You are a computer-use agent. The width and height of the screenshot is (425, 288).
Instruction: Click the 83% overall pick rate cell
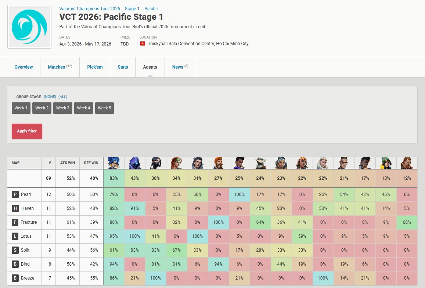(x=114, y=178)
